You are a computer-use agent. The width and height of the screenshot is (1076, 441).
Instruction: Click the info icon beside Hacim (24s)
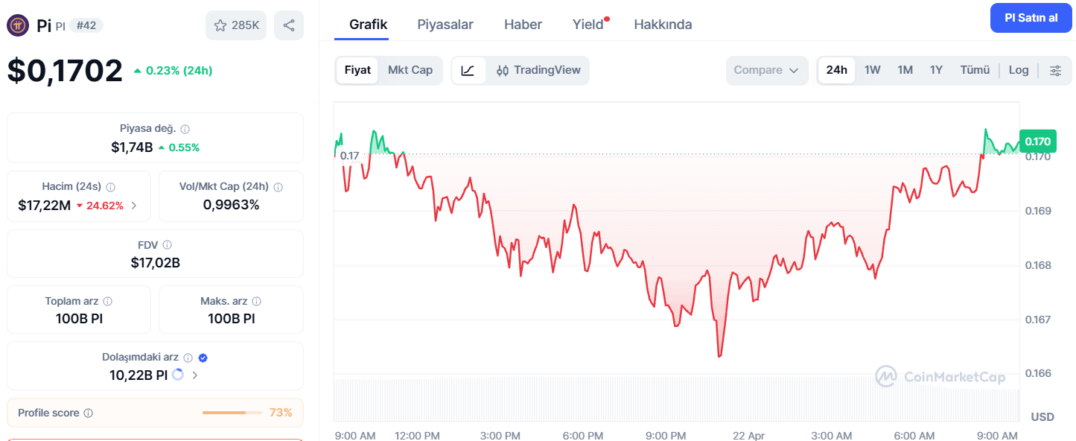point(111,185)
